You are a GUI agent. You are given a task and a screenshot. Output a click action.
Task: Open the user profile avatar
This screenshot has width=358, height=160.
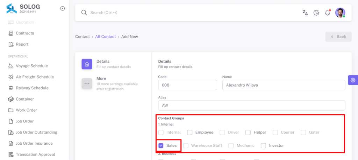340,13
